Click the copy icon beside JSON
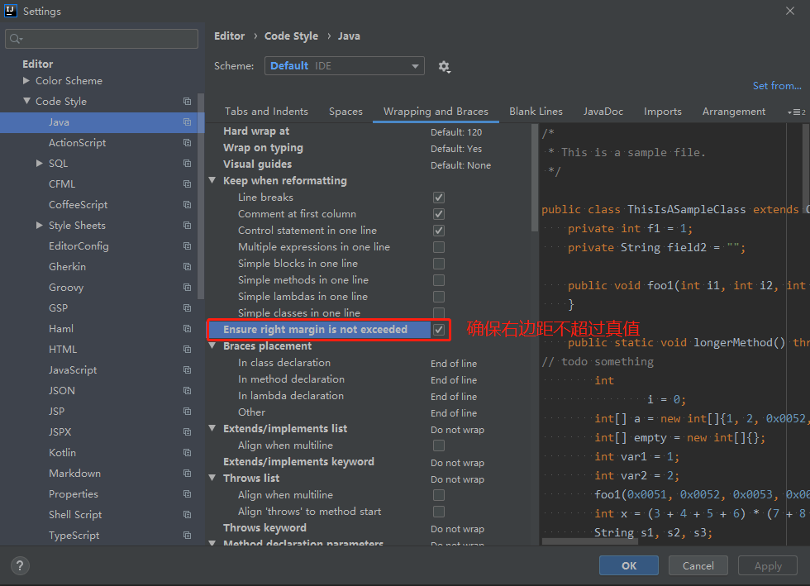The width and height of the screenshot is (810, 586). (187, 391)
